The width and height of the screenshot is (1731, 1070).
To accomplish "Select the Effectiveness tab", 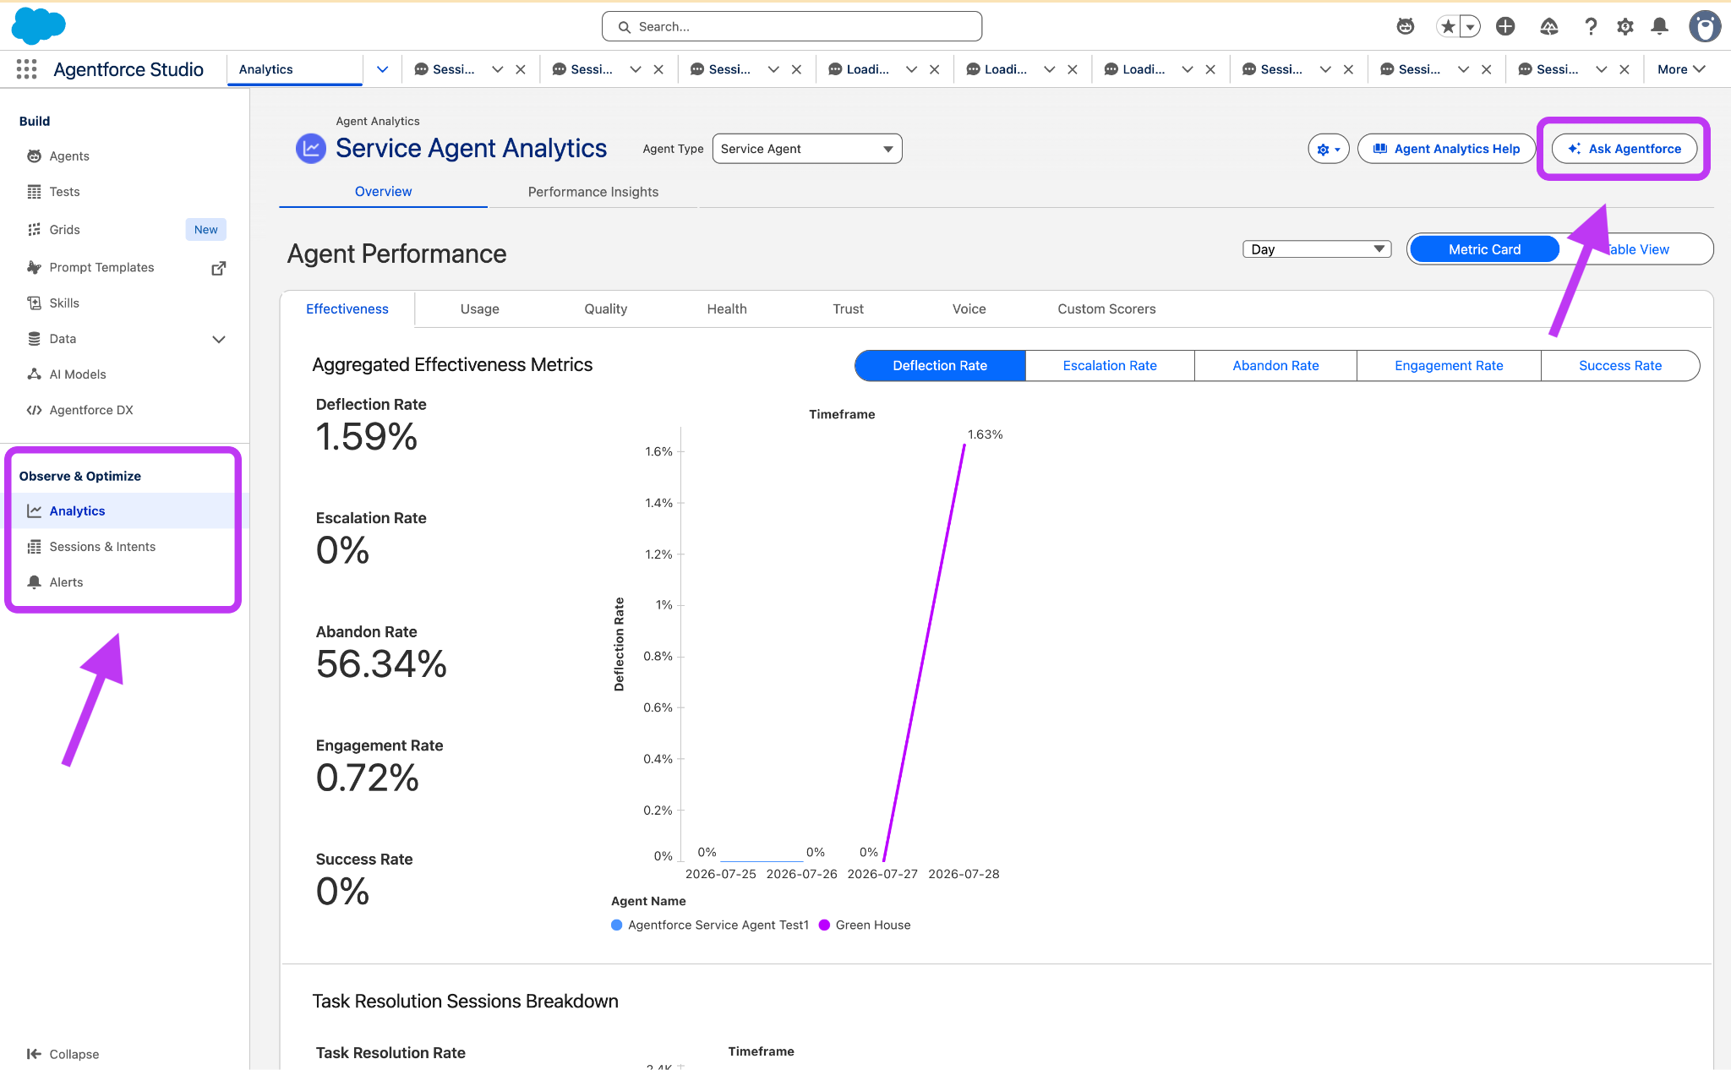I will click(x=347, y=309).
